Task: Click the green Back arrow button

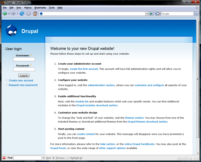Action: tap(5, 14)
